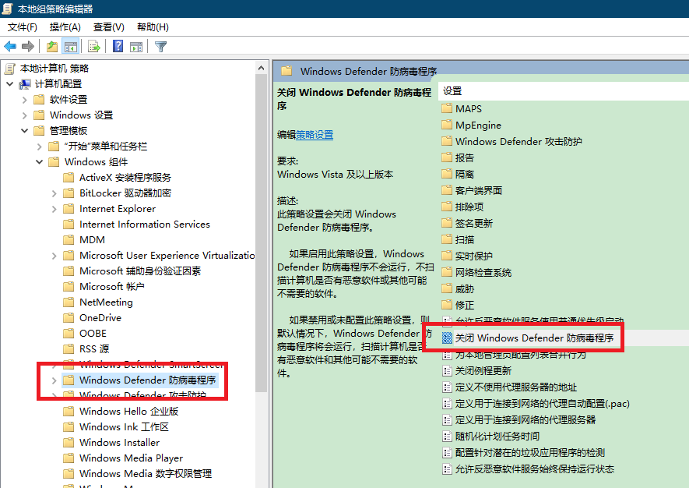Select Microsoft 帐户 in the tree

coord(111,286)
